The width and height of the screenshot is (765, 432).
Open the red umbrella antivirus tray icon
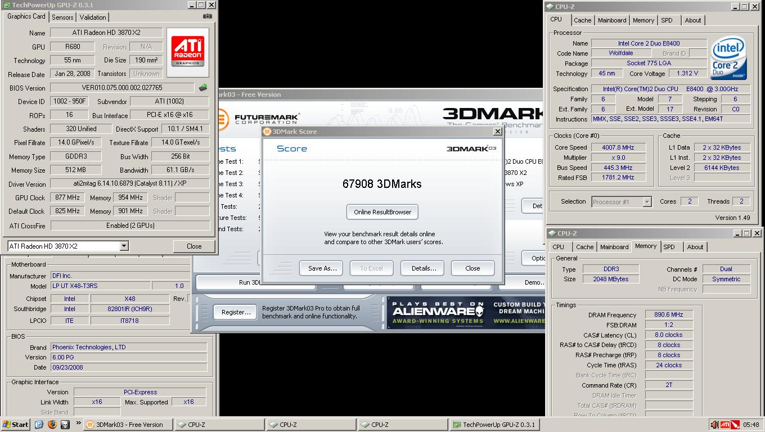pyautogui.click(x=736, y=425)
